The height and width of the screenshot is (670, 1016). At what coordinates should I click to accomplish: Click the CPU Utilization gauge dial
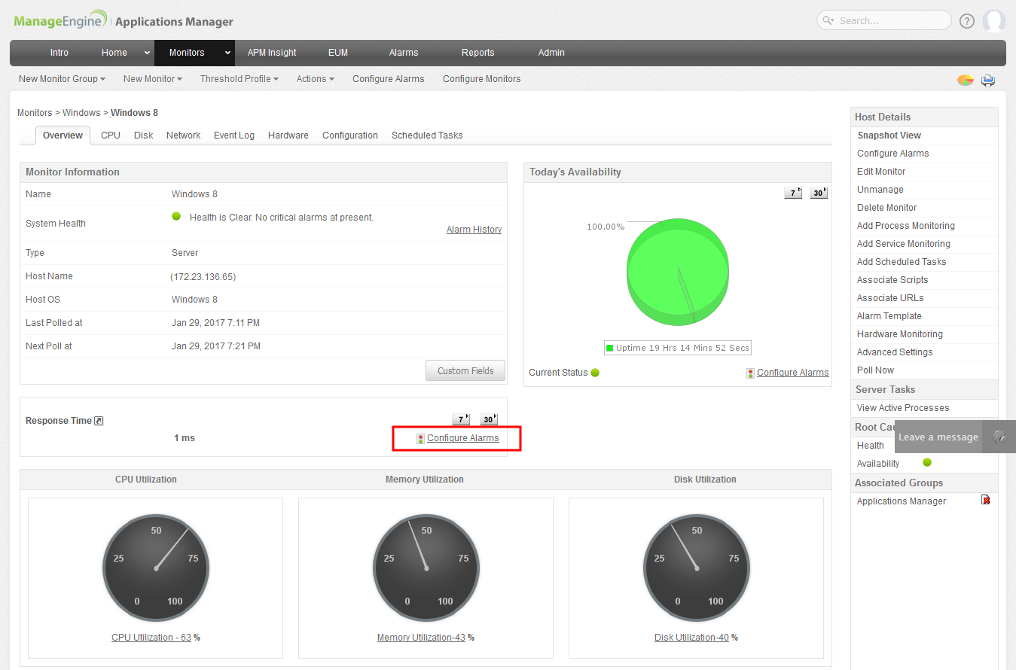[x=156, y=568]
